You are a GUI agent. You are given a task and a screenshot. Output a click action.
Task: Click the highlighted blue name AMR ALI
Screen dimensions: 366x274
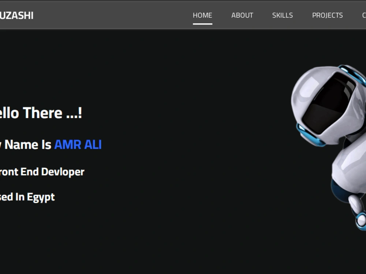point(78,145)
